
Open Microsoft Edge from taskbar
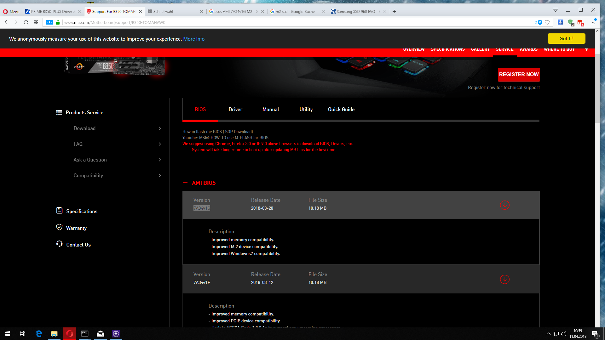coord(39,334)
